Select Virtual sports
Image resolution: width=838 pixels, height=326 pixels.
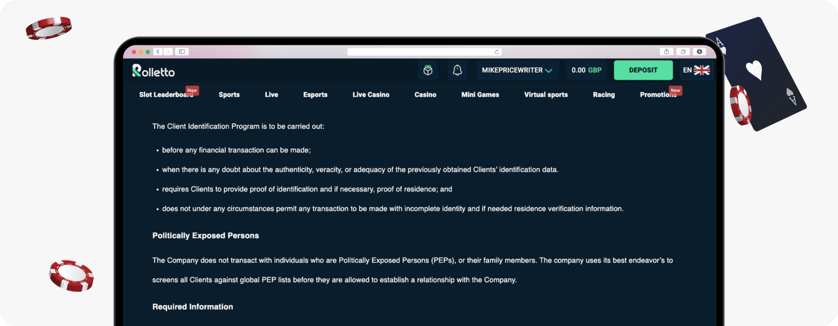(546, 95)
